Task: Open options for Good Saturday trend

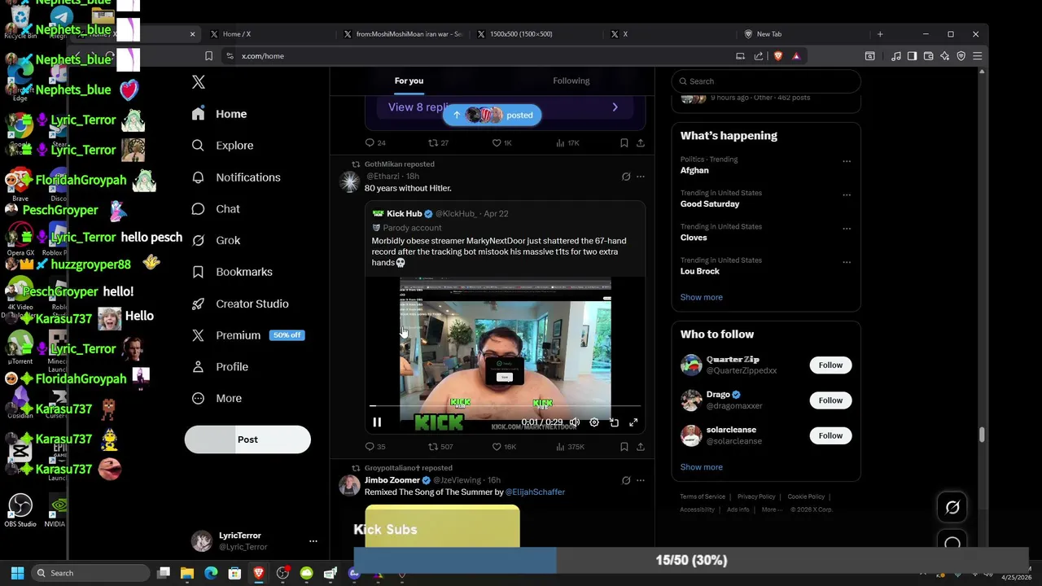Action: [x=847, y=195]
